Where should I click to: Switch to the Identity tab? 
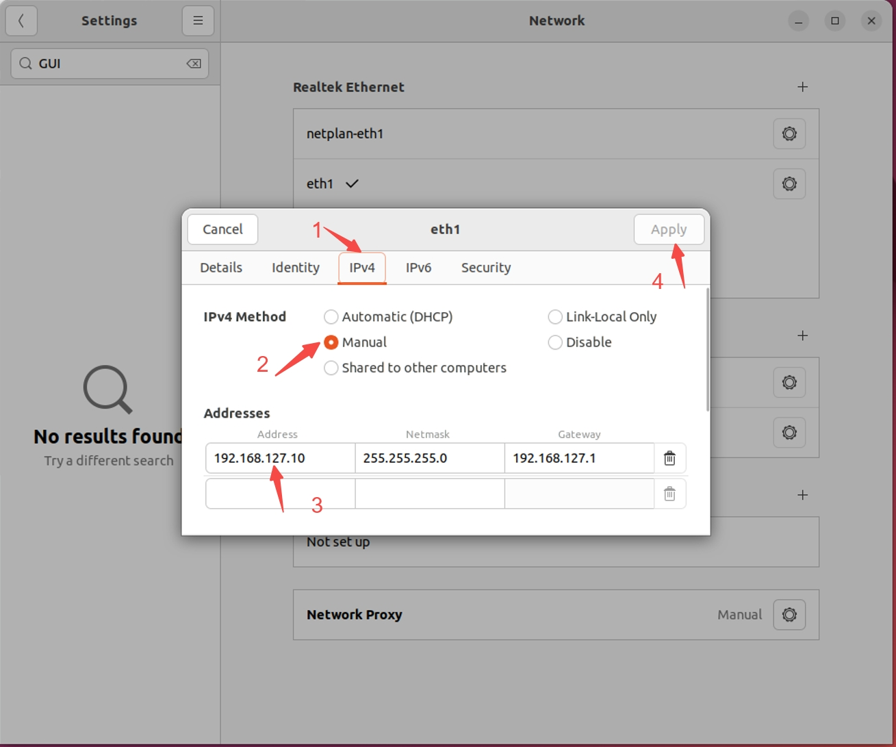tap(296, 268)
